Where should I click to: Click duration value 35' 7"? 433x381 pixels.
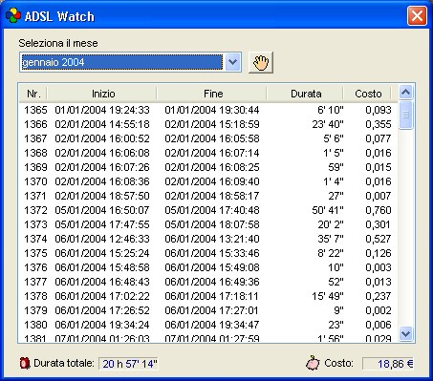(x=331, y=239)
